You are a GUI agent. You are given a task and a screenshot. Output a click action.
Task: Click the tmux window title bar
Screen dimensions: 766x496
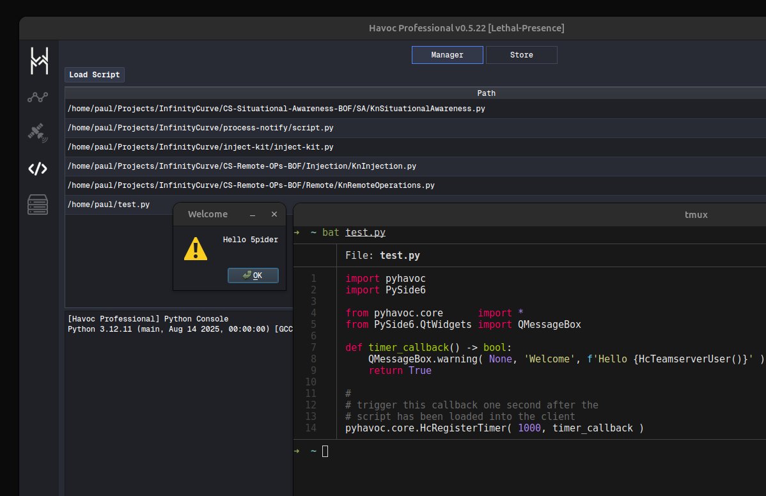click(x=529, y=215)
